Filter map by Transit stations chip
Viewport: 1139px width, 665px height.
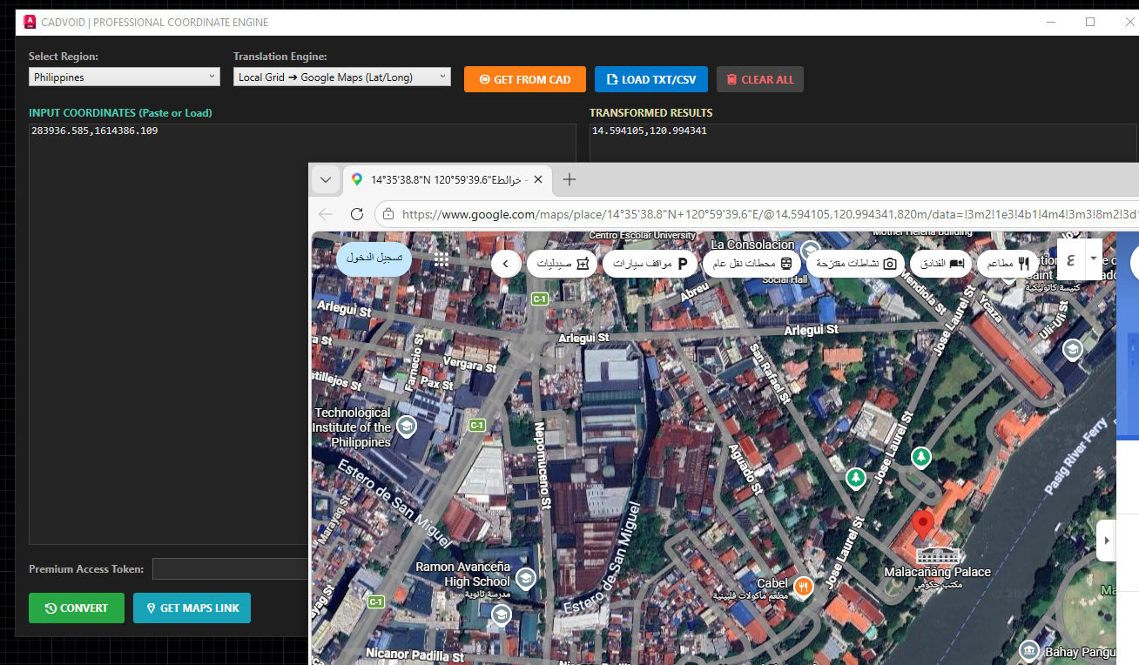tap(751, 263)
